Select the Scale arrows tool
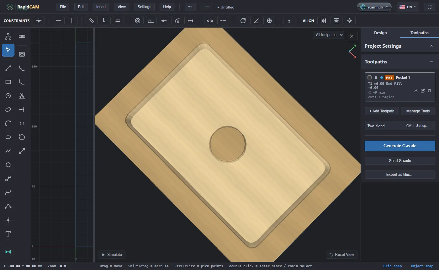 (22, 151)
